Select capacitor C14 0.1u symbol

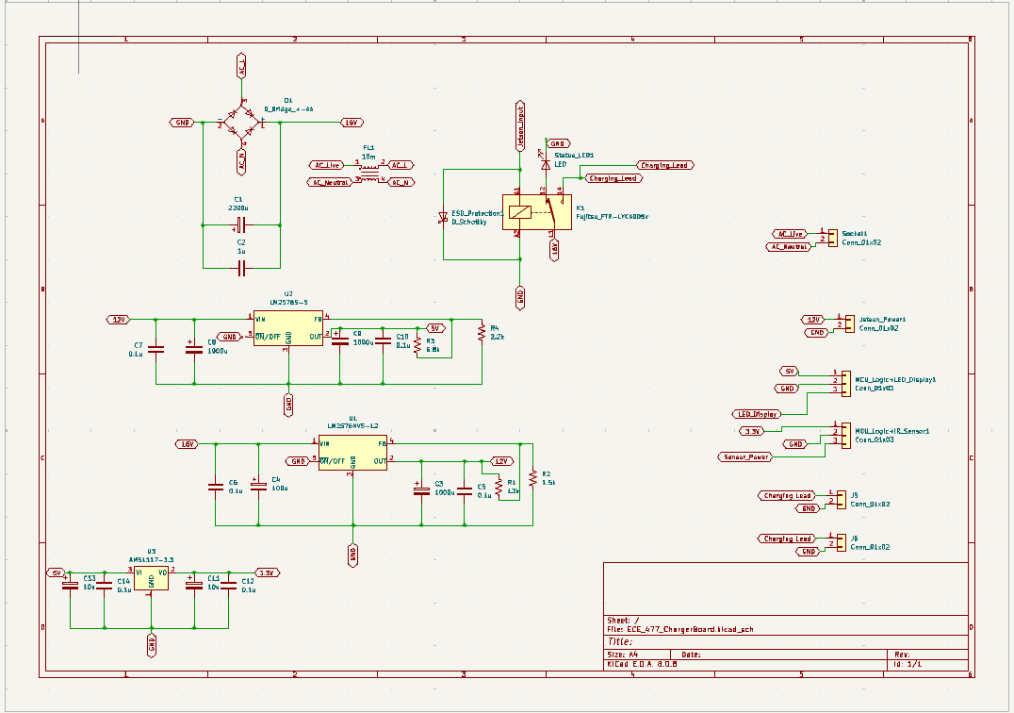pos(104,585)
